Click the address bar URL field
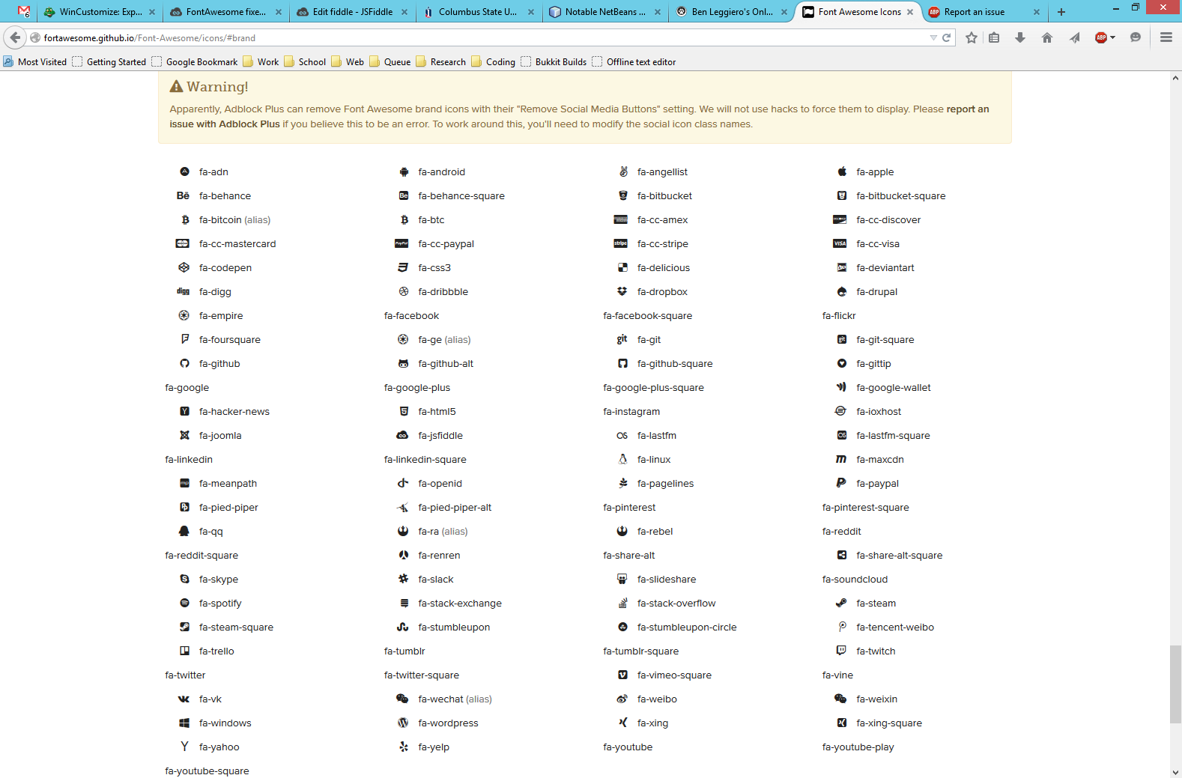1182x778 pixels. pyautogui.click(x=479, y=37)
